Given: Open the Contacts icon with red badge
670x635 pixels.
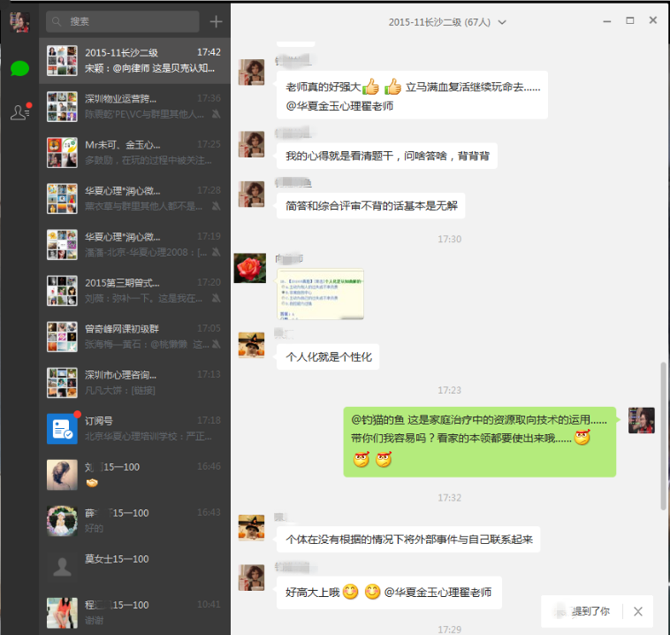Looking at the screenshot, I should (x=19, y=111).
